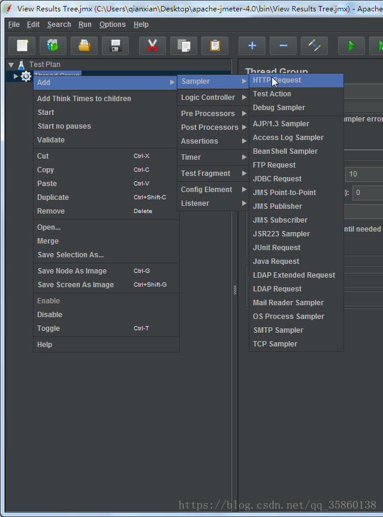Select Mail Reader Sampler
The image size is (383, 517).
tap(296, 303)
